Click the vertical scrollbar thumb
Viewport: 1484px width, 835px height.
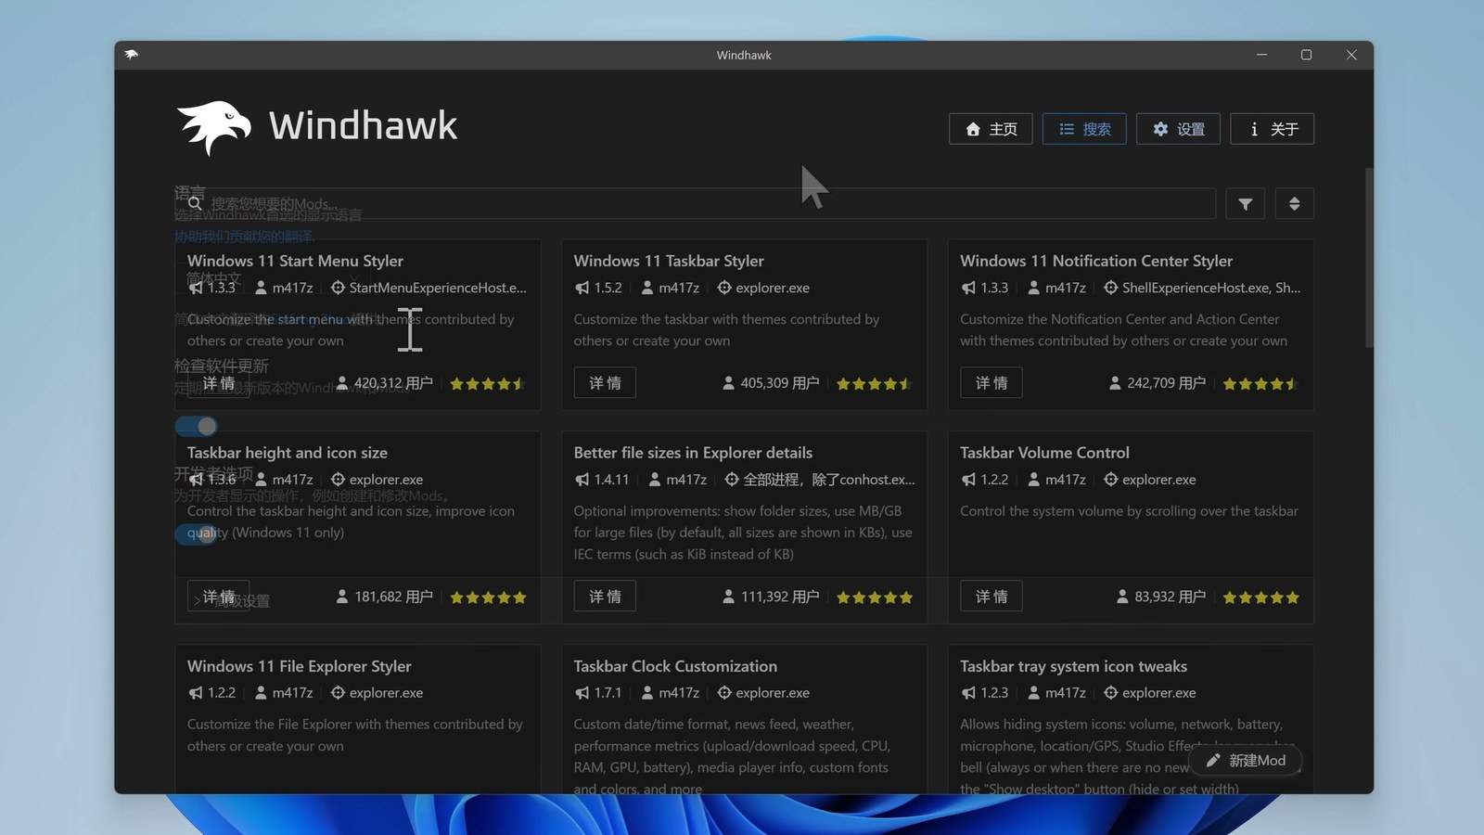pos(1368,258)
